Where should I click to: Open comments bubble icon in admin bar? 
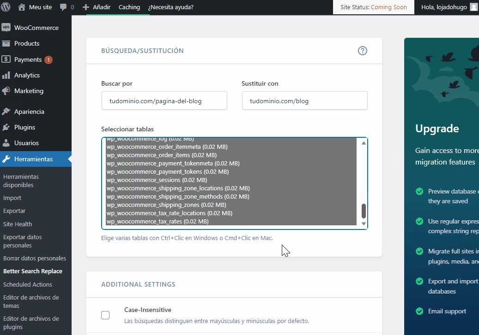pyautogui.click(x=63, y=7)
